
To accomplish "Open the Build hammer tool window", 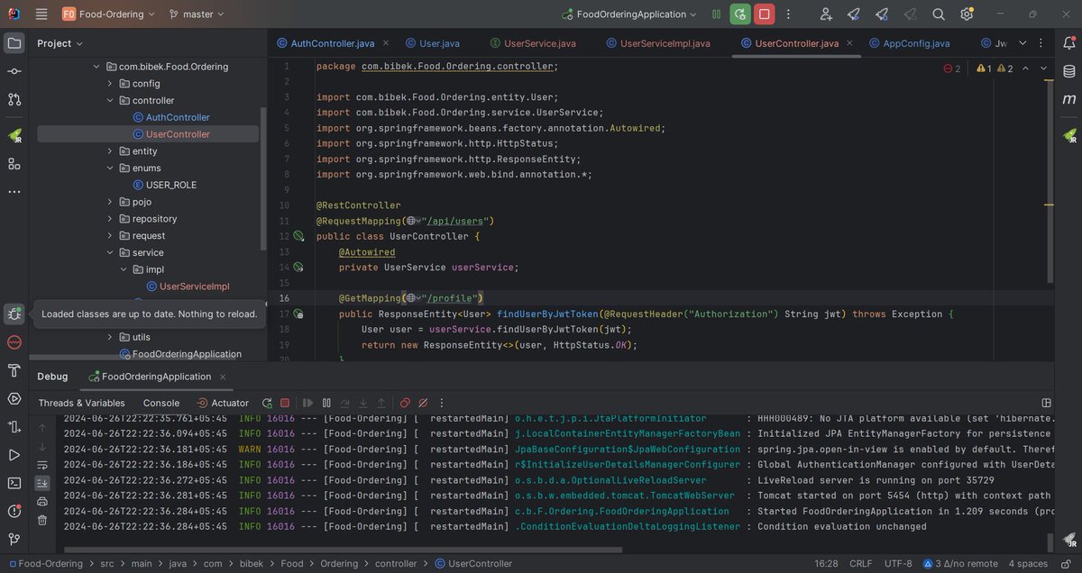I will 14,370.
